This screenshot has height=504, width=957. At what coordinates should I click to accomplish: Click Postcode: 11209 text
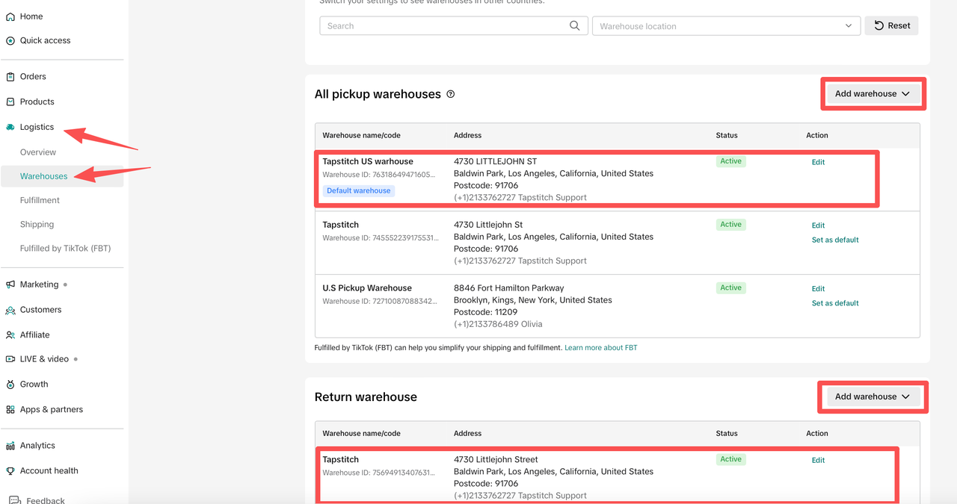[x=486, y=312]
